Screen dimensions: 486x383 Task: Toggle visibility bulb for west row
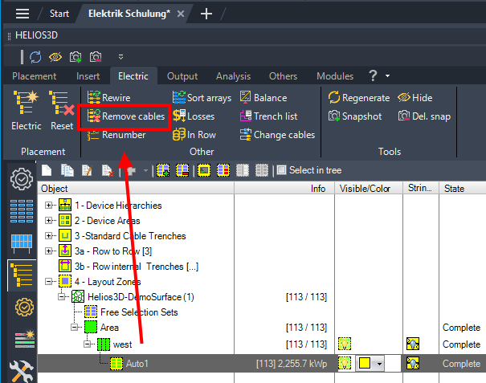[346, 344]
